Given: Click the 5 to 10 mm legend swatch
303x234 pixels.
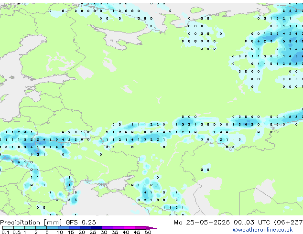Looking at the screenshot, I should click(x=52, y=228).
